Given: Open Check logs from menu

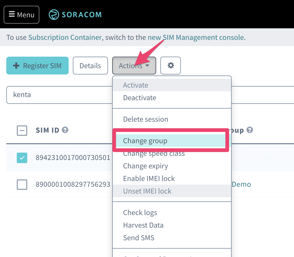Looking at the screenshot, I should (140, 213).
